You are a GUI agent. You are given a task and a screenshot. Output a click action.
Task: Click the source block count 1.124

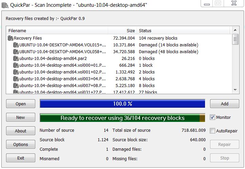103,140
